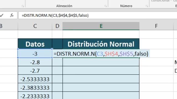Click in-cell formula =DISTR.NORM.N being edited
177x99 pixels.
101,54
